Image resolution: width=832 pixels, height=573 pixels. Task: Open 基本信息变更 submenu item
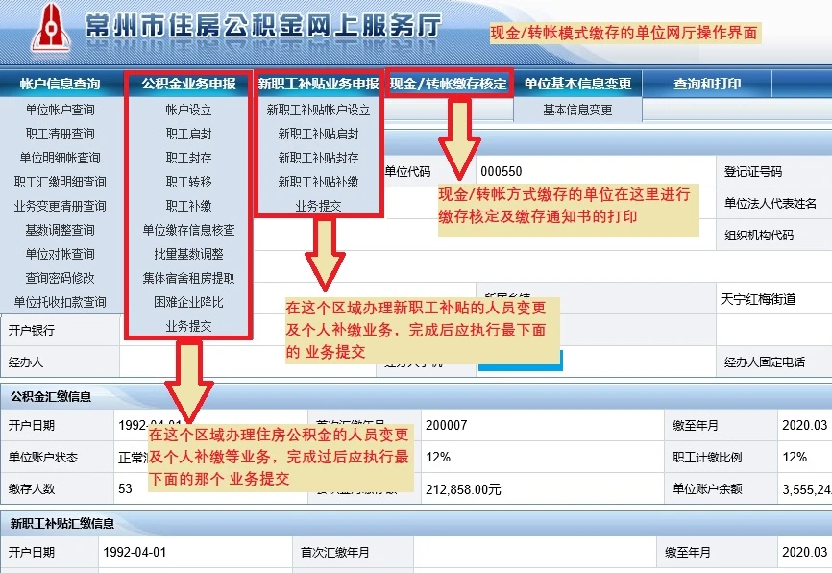point(577,110)
